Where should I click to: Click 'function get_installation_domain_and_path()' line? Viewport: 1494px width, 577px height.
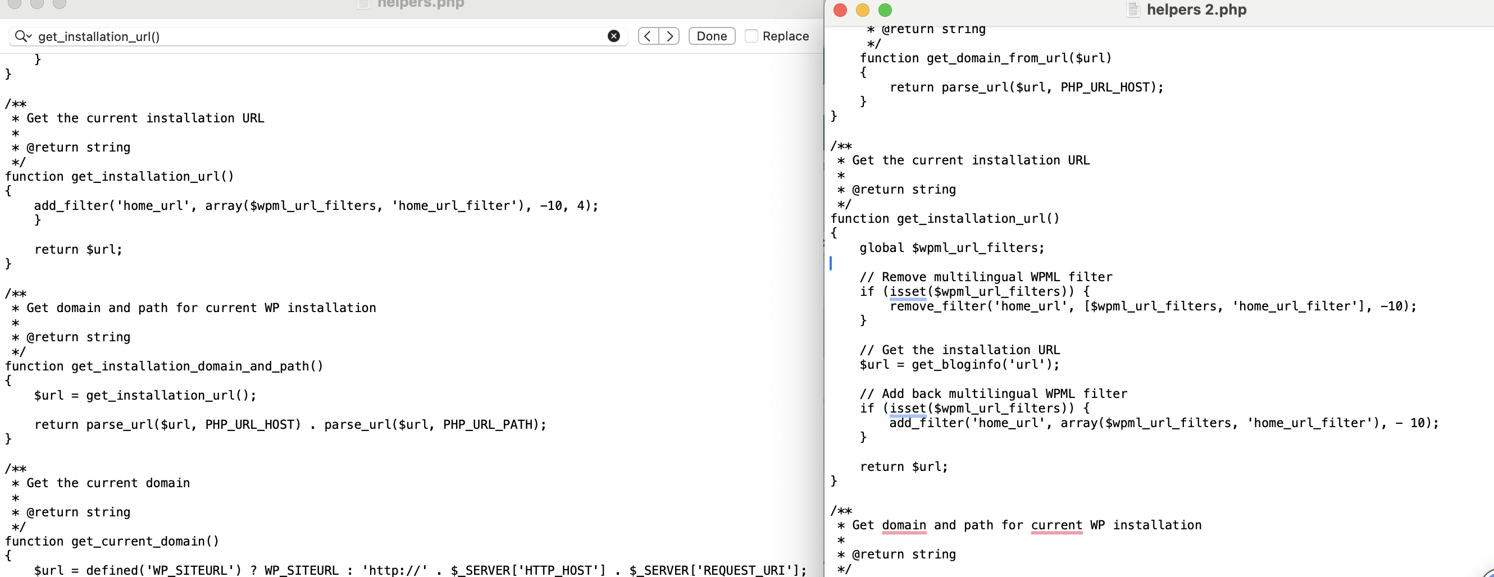[x=164, y=367]
